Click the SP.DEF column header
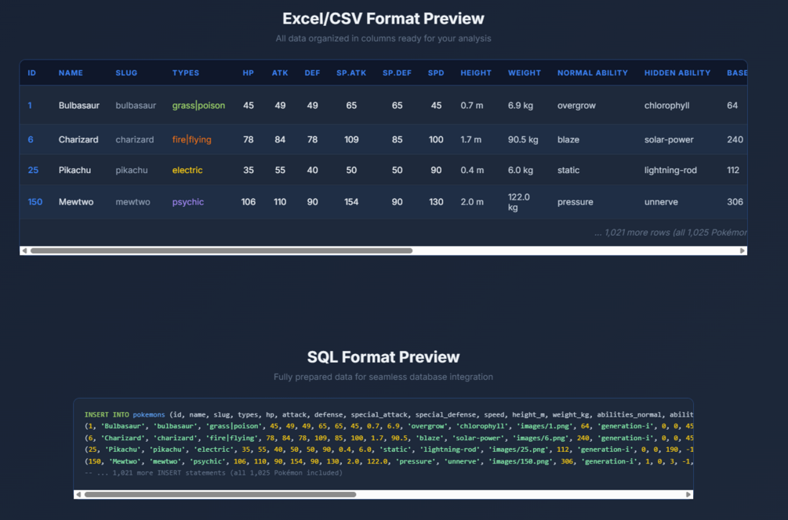 pos(397,73)
